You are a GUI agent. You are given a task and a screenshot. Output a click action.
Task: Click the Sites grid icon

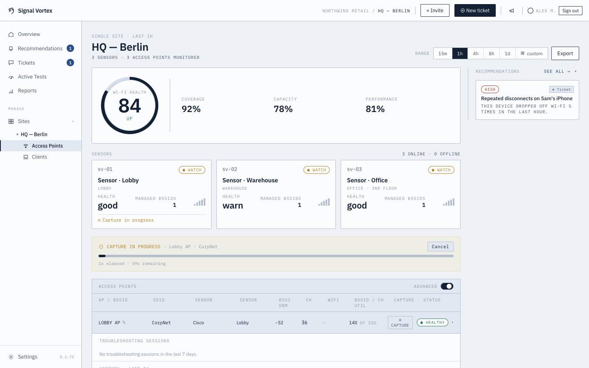(x=11, y=121)
